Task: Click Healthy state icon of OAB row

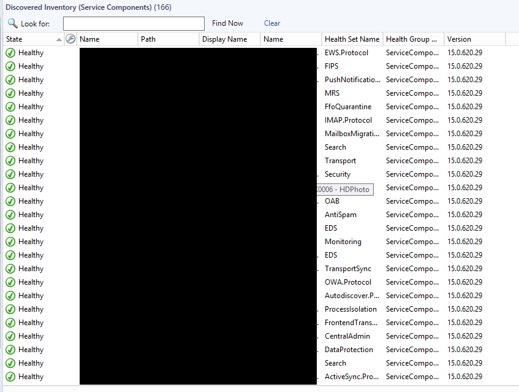Action: (x=10, y=201)
